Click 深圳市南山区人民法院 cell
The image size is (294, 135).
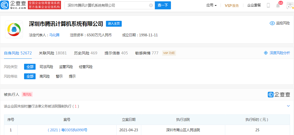pos(183,130)
